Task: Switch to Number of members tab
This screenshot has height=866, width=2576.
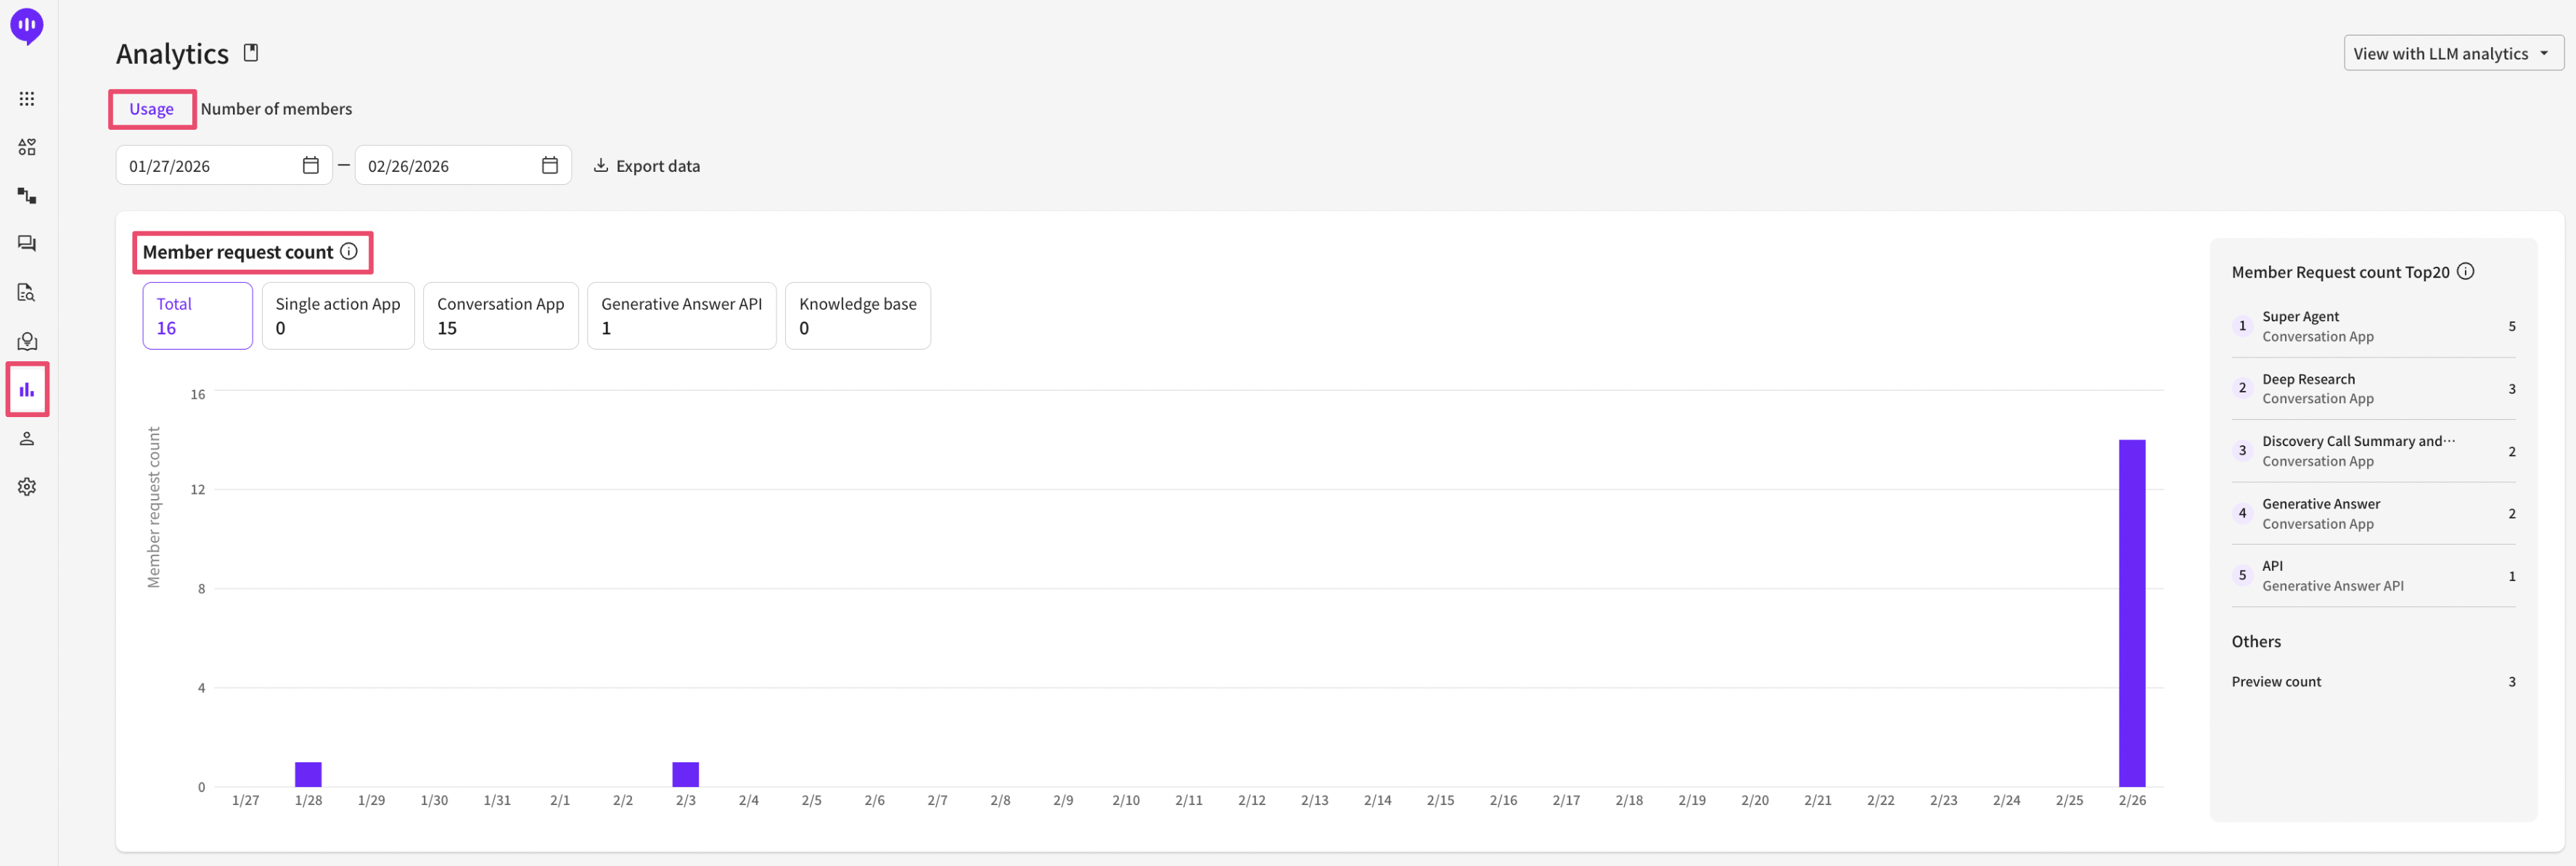Action: (x=276, y=109)
